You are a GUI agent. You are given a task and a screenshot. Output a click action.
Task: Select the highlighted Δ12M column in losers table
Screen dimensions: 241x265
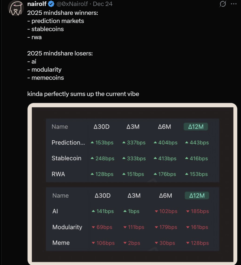(197, 196)
